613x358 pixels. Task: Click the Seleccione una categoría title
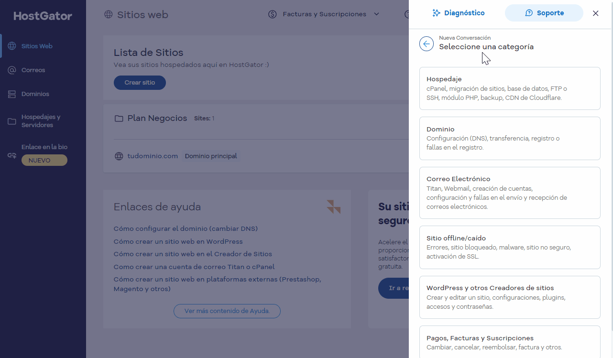tap(486, 47)
